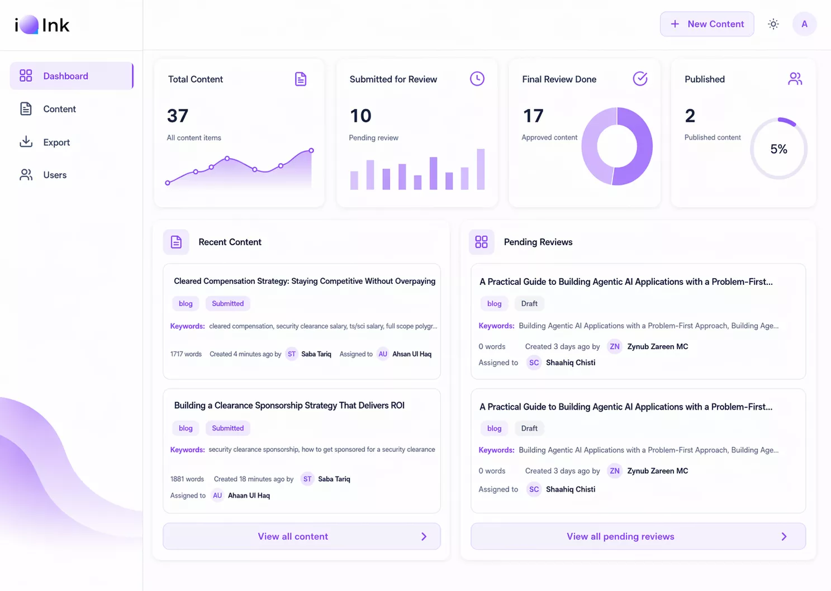The height and width of the screenshot is (591, 831).
Task: Click the document icon on Total Content card
Action: click(301, 79)
